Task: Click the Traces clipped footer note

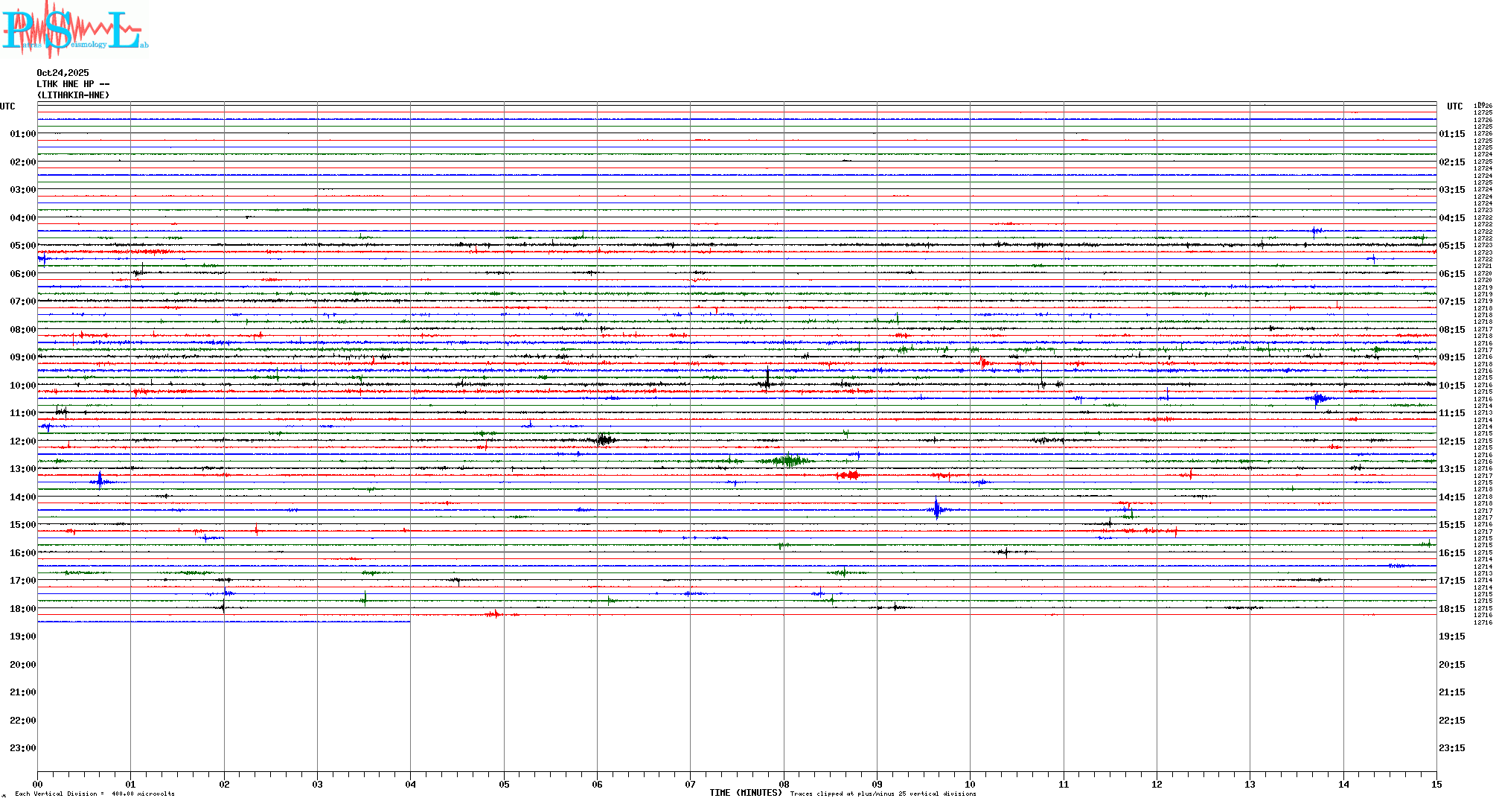Action: 883,794
